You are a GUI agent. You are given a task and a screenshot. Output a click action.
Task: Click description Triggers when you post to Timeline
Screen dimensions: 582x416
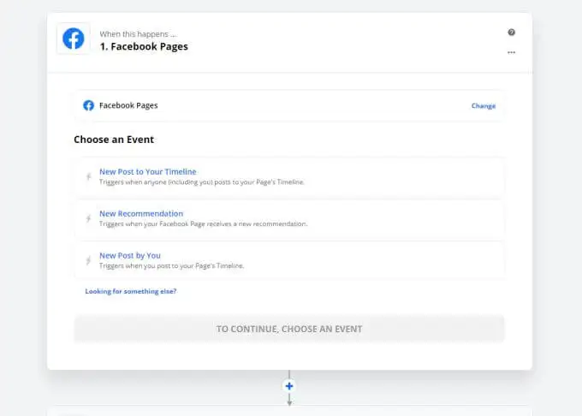(x=171, y=265)
